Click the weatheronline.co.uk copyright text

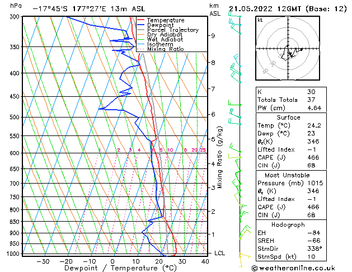(x=293, y=268)
